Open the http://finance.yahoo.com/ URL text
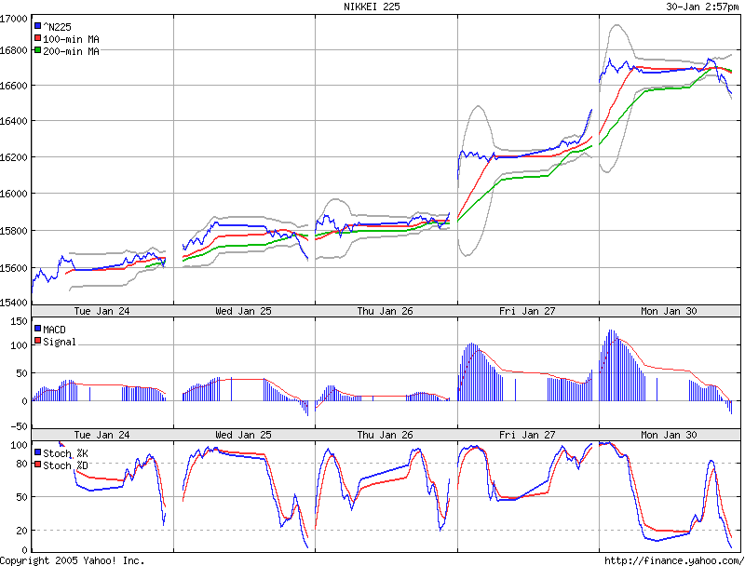 tap(674, 560)
